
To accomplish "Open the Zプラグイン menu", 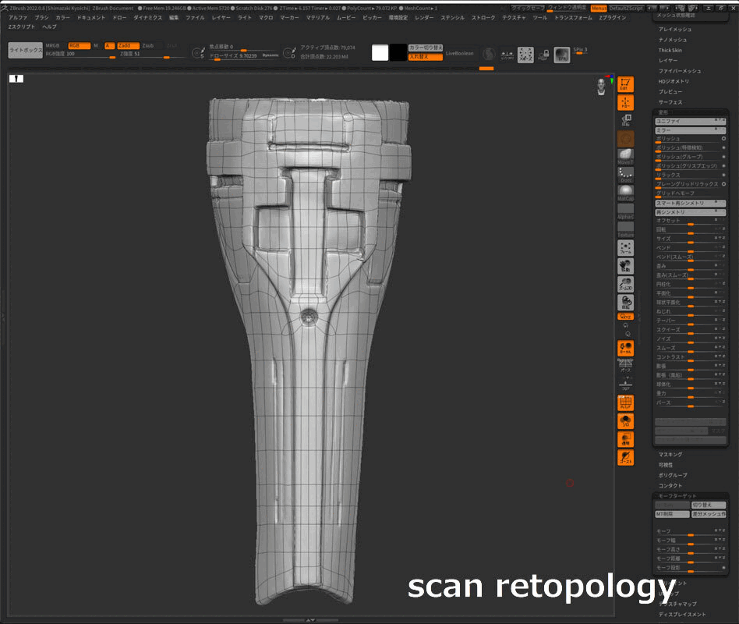I will coord(612,17).
